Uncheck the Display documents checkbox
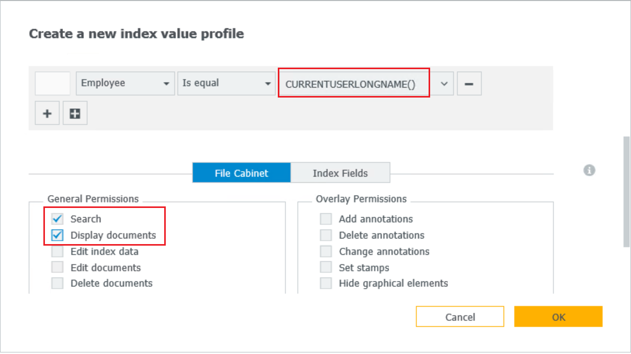Image resolution: width=631 pixels, height=354 pixels. pyautogui.click(x=57, y=235)
